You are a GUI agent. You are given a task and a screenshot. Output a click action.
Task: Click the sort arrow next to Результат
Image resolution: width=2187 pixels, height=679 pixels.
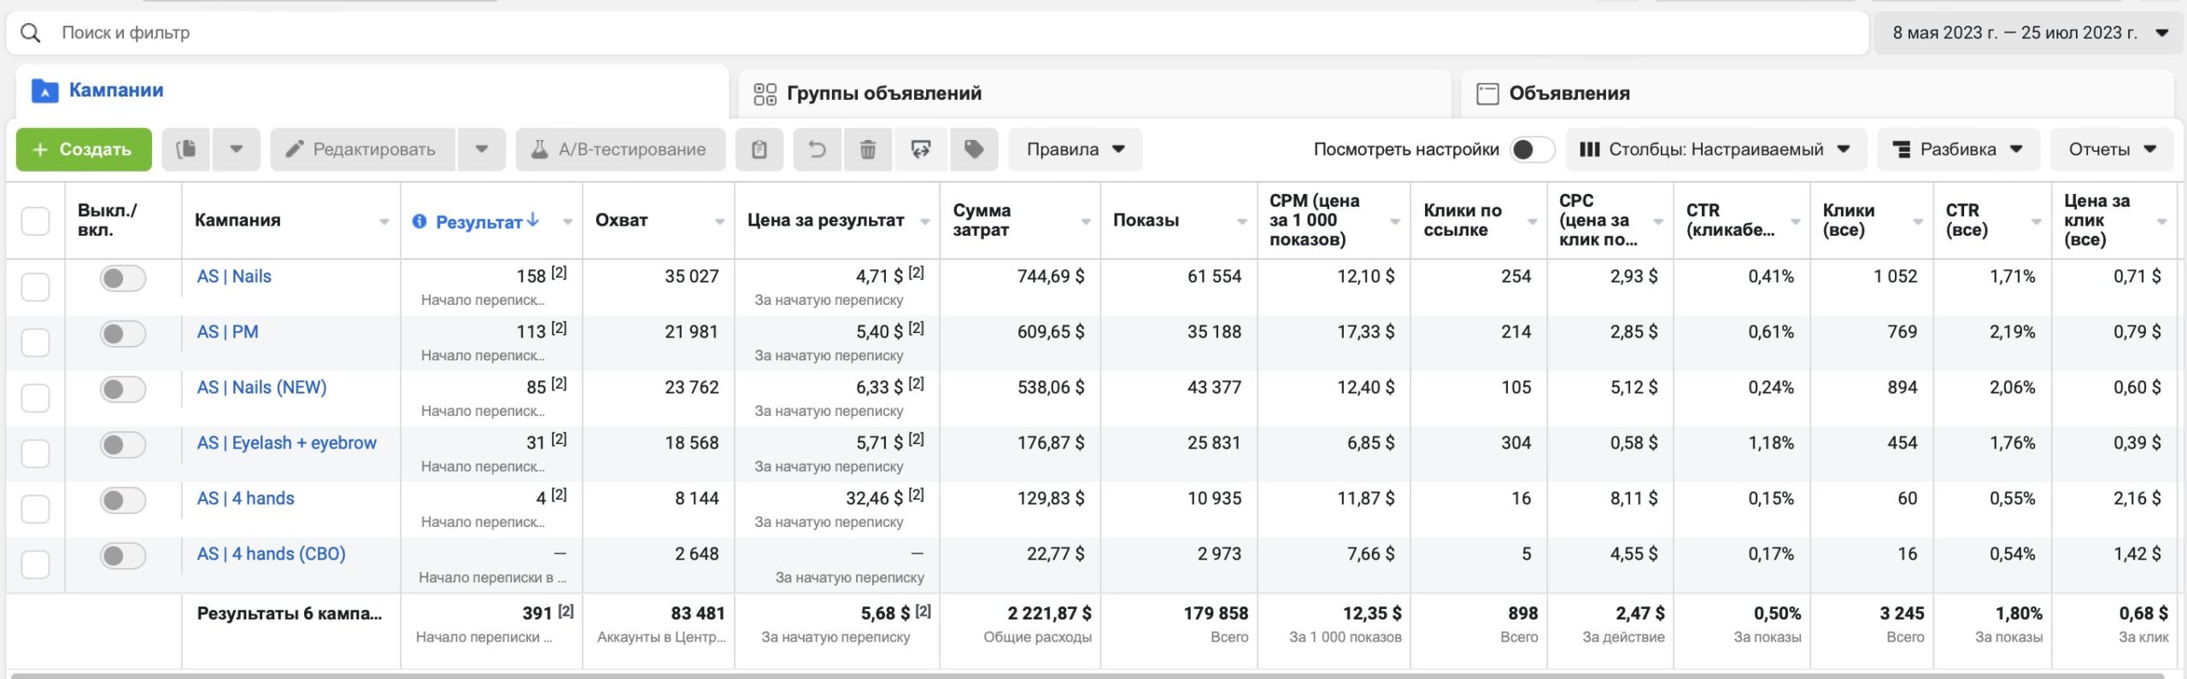pos(533,220)
